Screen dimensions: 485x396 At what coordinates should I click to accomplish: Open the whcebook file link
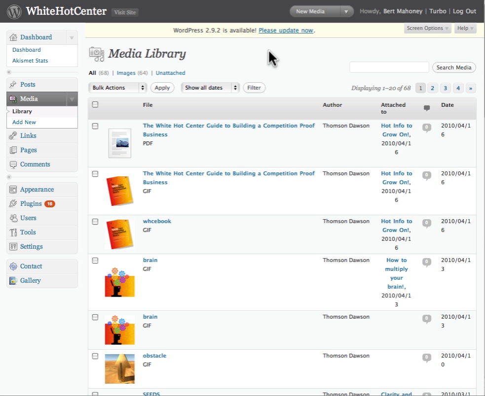click(157, 222)
